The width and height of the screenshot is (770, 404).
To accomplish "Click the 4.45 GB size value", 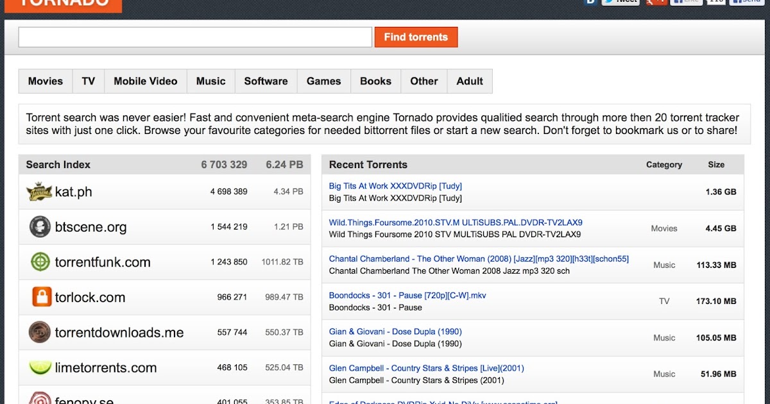I will pos(721,228).
